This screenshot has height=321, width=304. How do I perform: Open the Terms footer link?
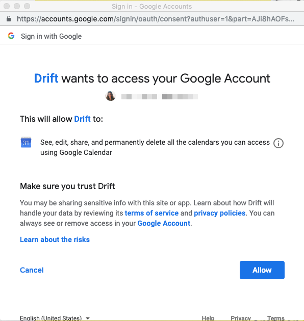tap(276, 318)
